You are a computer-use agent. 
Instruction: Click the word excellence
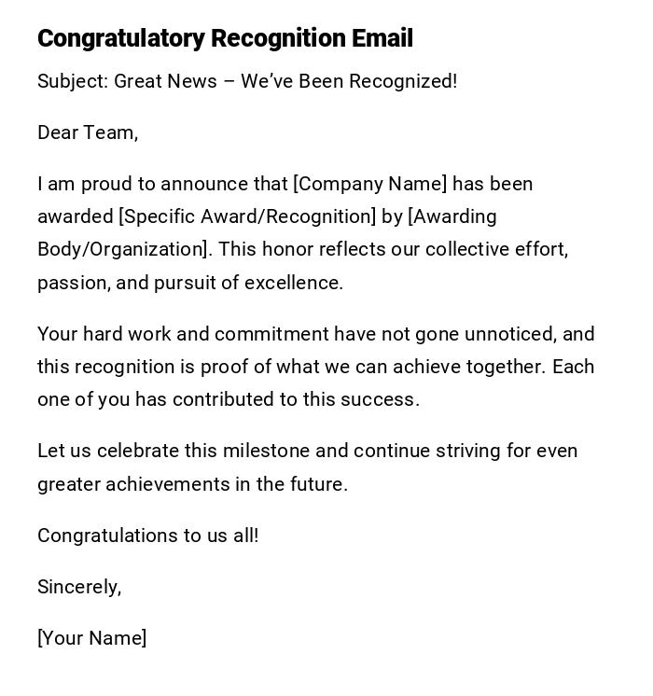tap(293, 283)
